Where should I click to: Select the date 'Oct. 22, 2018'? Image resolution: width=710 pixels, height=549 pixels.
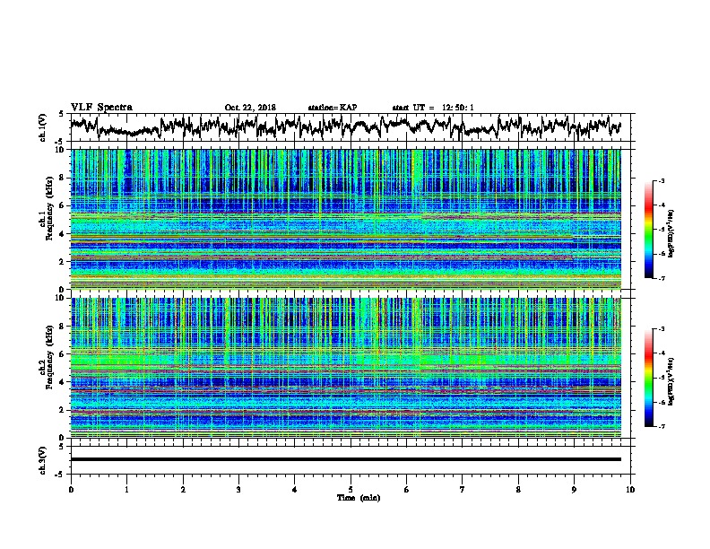(x=250, y=108)
